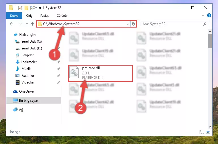Switch to the Paylaş ribbon tab
The image size is (218, 144).
(45, 16)
